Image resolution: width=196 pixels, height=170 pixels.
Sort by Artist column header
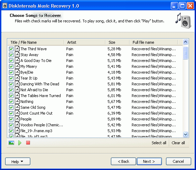coord(85,42)
